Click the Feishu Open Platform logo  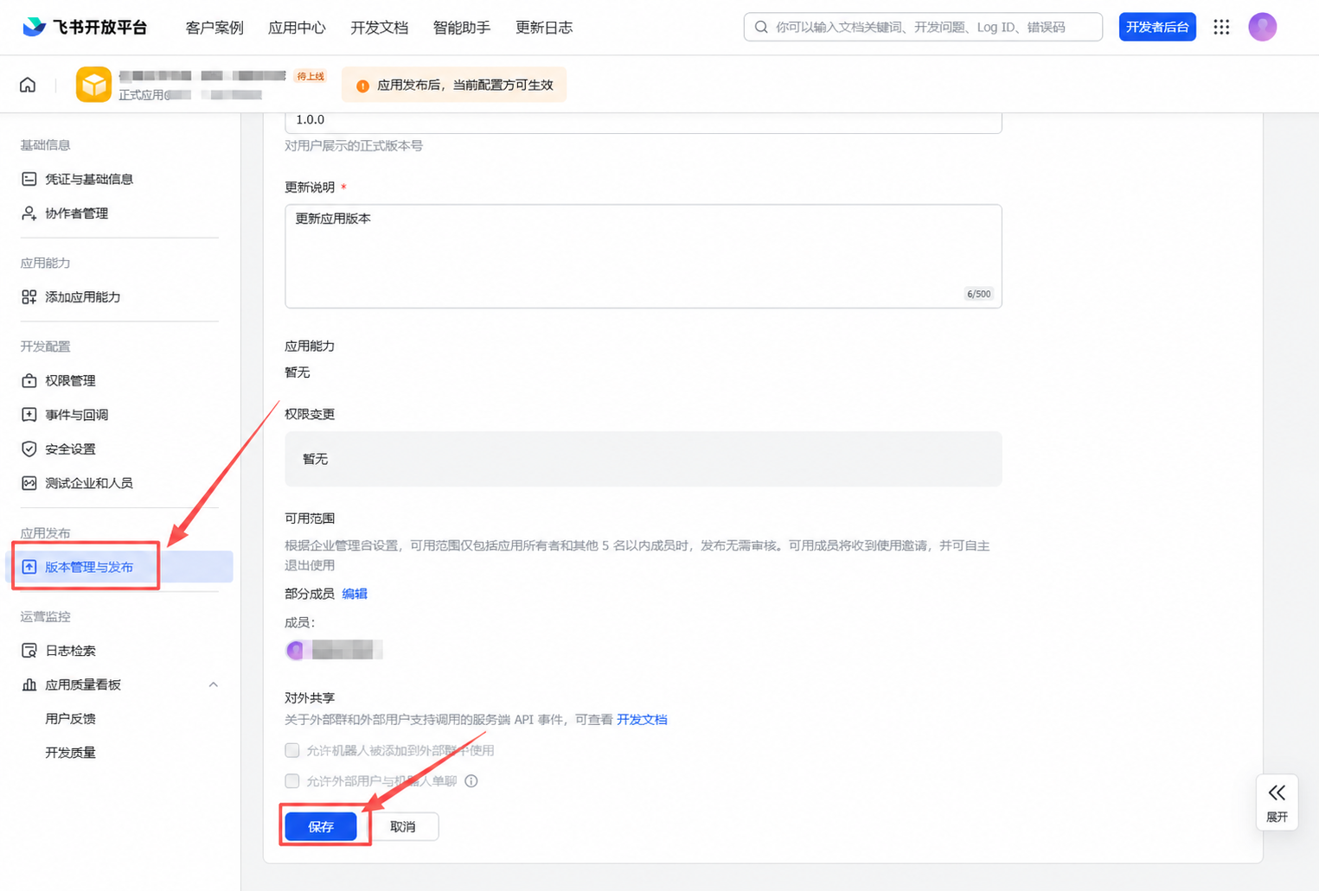tap(84, 27)
